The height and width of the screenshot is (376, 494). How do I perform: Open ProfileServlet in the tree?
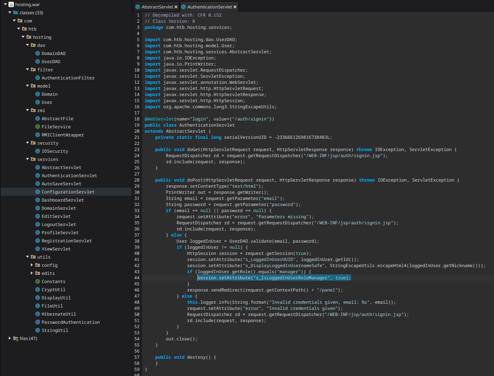click(x=60, y=232)
